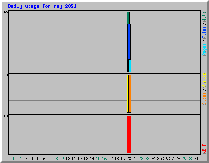209x163 pixels.
Task: Click the 'Visits' legend label
Action: [204, 80]
